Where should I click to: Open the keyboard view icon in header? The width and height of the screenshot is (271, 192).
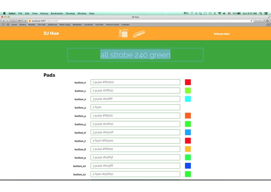(139, 33)
